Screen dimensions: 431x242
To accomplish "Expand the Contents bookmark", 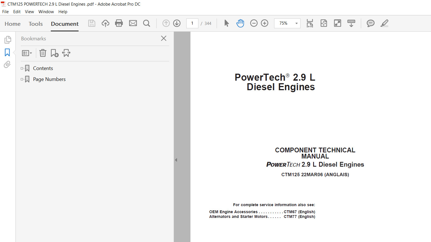I will (22, 68).
